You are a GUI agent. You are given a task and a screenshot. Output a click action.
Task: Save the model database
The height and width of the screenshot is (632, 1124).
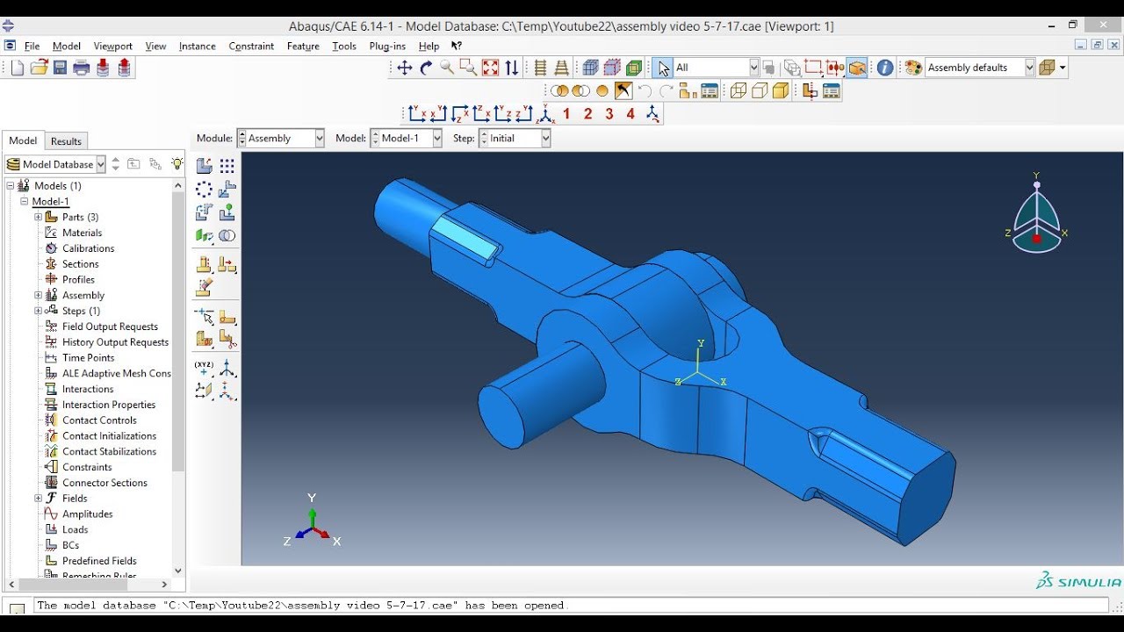[x=61, y=68]
